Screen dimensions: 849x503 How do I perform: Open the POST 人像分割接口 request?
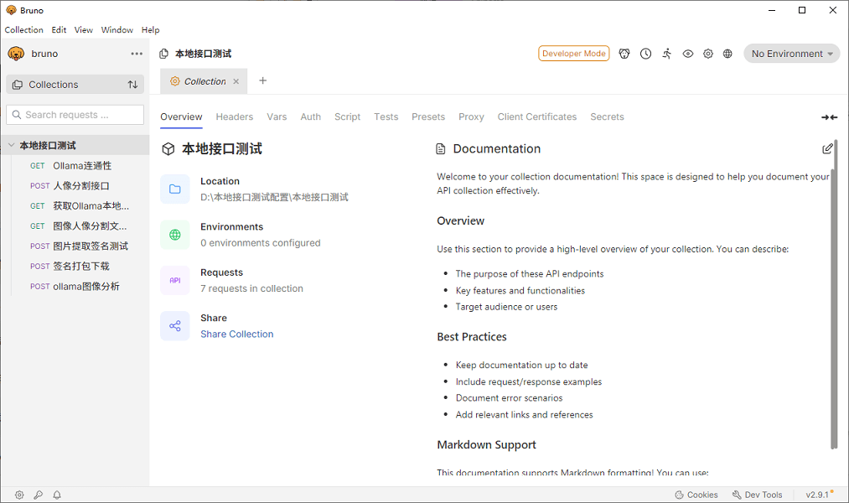[x=75, y=186]
